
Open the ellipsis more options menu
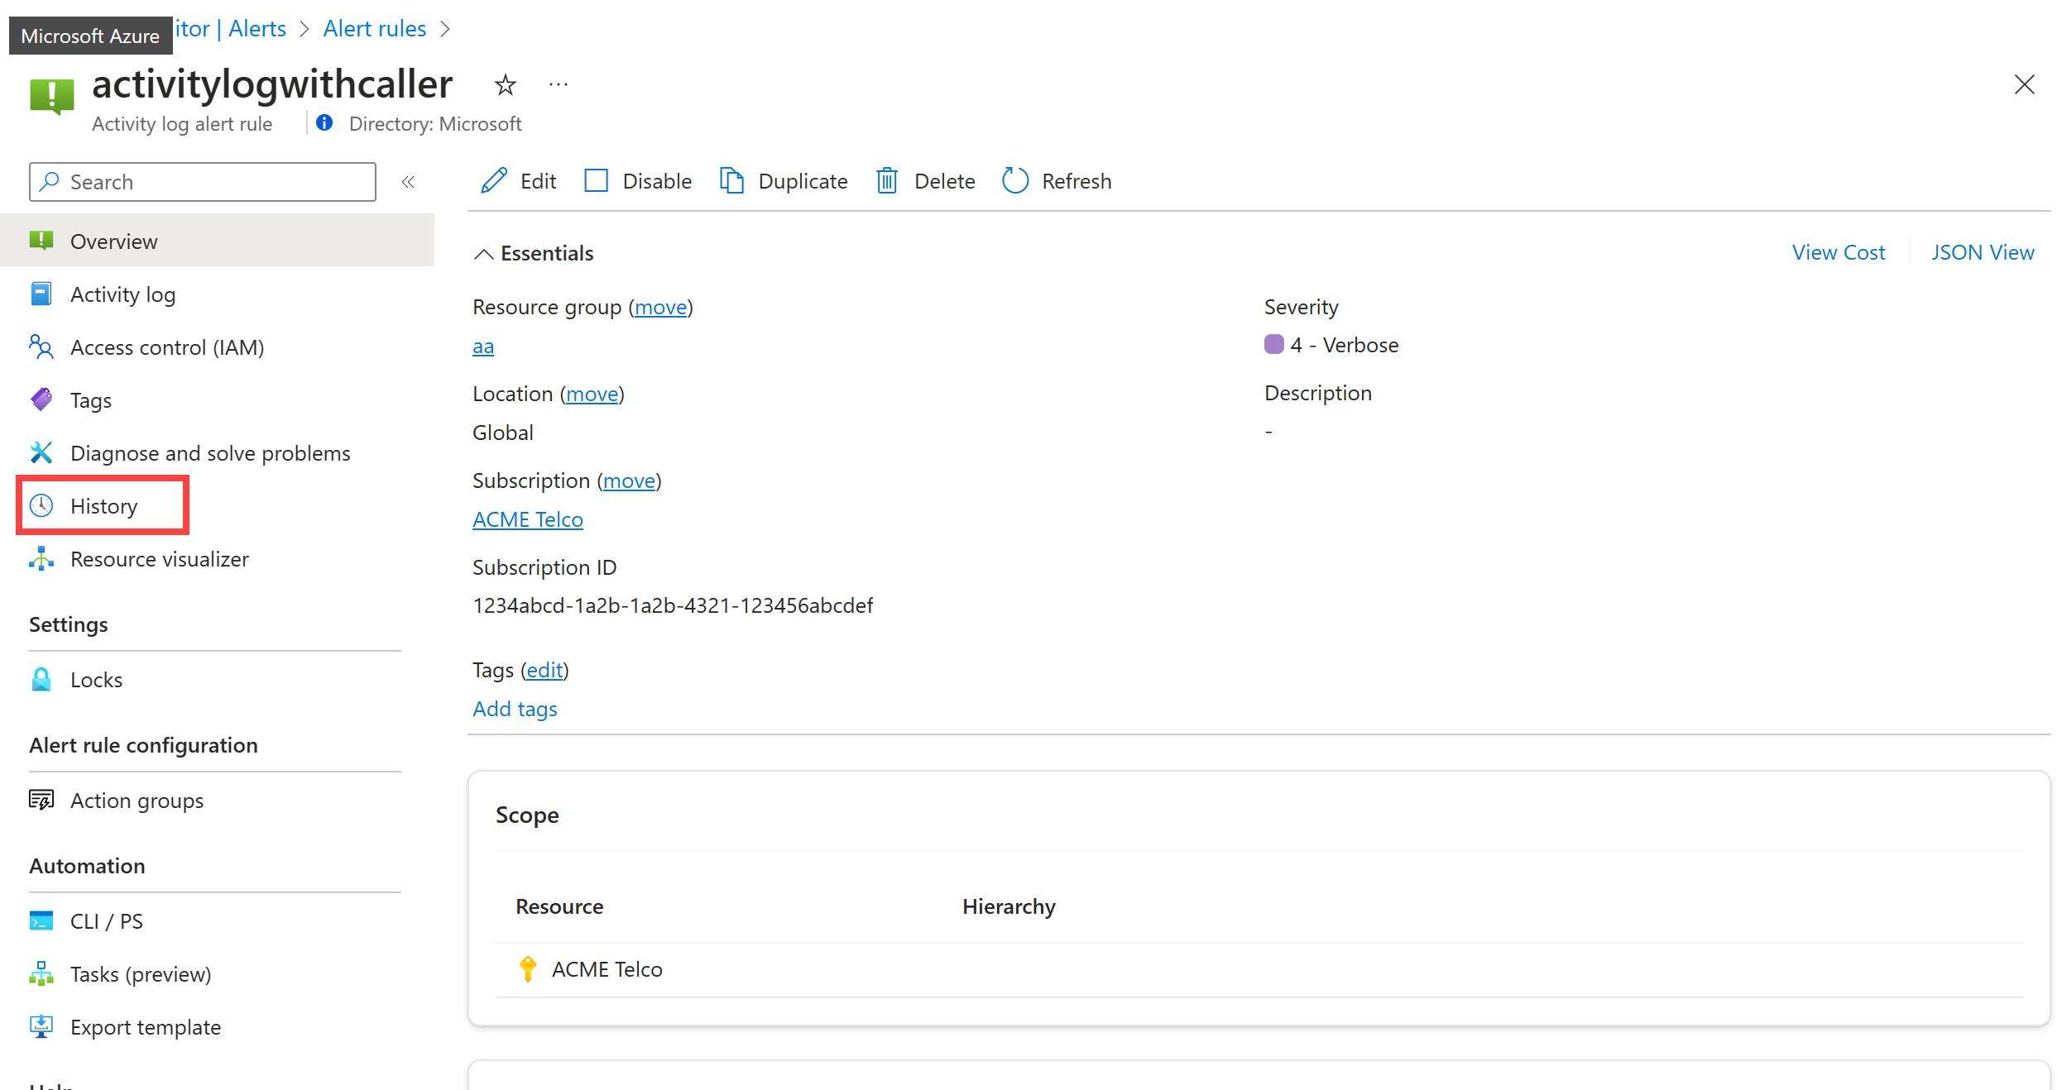point(559,84)
